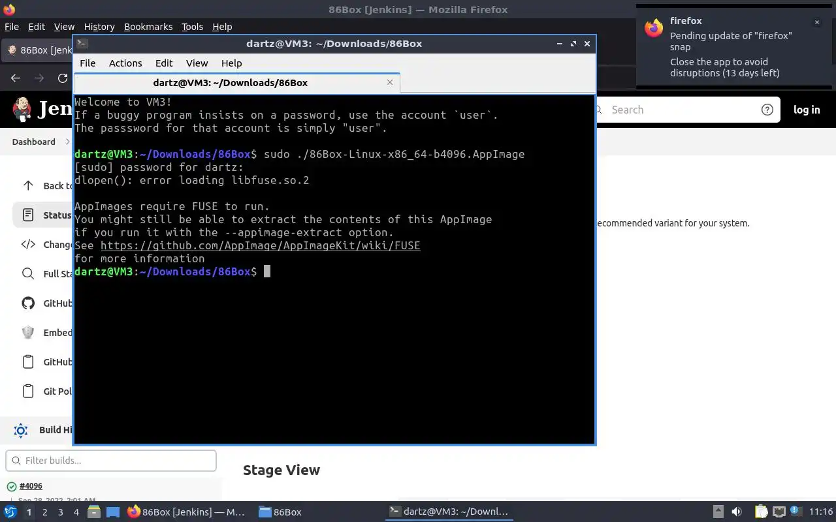
Task: Select the dartz@VM3 terminal tab
Action: pyautogui.click(x=230, y=83)
